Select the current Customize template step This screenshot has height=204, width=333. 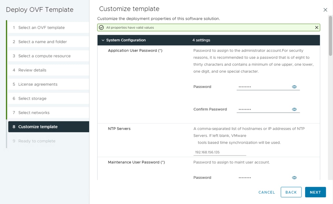(38, 127)
